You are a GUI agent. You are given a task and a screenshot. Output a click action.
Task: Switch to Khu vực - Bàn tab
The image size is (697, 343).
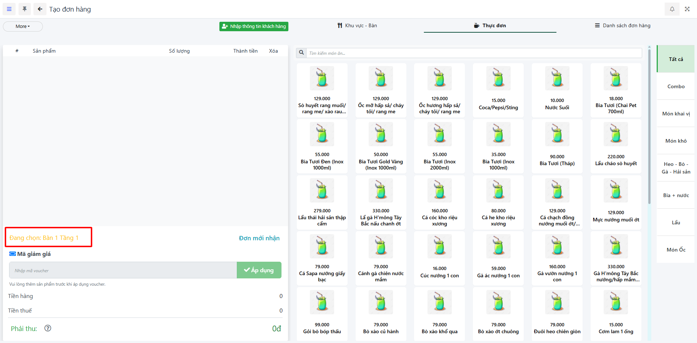pyautogui.click(x=357, y=26)
